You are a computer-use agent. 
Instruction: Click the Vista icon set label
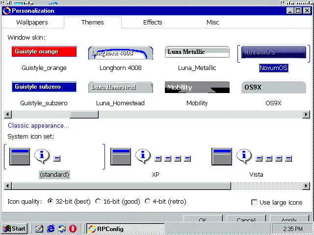(x=256, y=175)
